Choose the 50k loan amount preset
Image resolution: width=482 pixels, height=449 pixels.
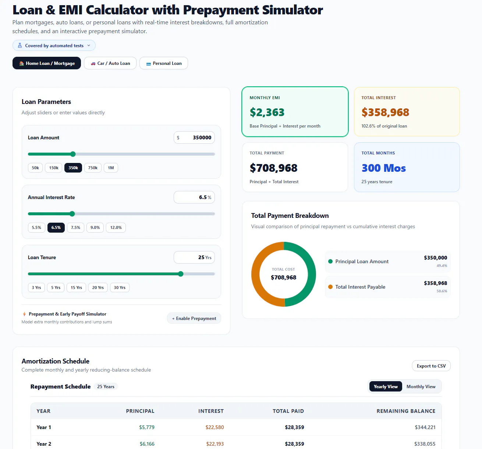tap(35, 168)
